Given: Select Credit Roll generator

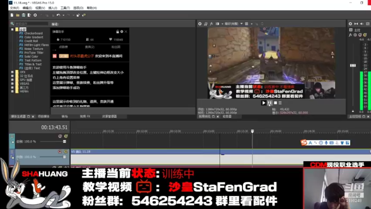Looking at the screenshot, I should click(31, 41).
